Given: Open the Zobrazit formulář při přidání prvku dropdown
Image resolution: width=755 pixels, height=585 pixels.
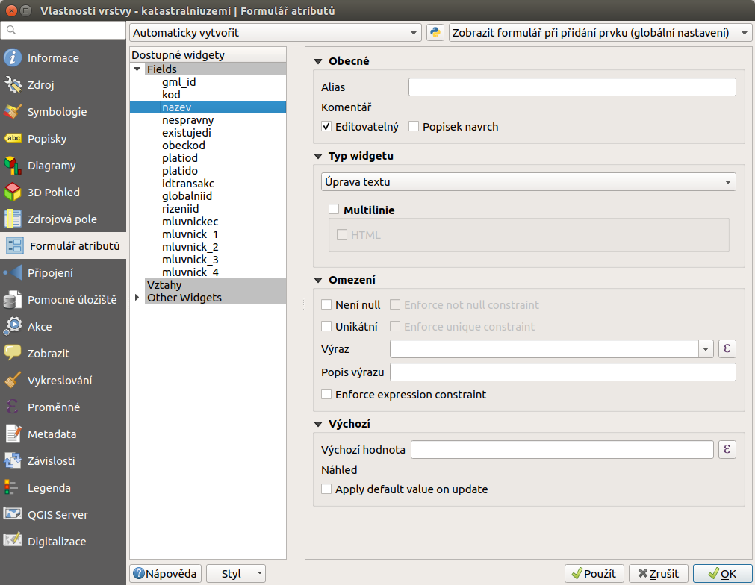Looking at the screenshot, I should pyautogui.click(x=600, y=33).
